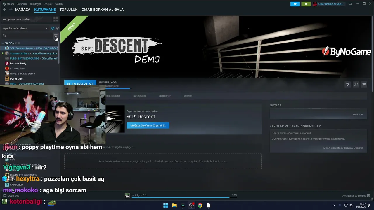Open the Windows Start menu
The height and width of the screenshot is (210, 374).
(x=166, y=205)
